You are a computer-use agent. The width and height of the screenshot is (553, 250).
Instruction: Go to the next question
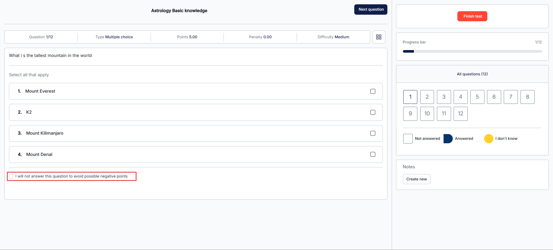point(371,9)
